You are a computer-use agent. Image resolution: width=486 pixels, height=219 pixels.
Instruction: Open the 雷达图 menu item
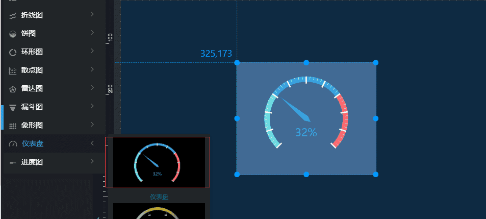pyautogui.click(x=54, y=88)
